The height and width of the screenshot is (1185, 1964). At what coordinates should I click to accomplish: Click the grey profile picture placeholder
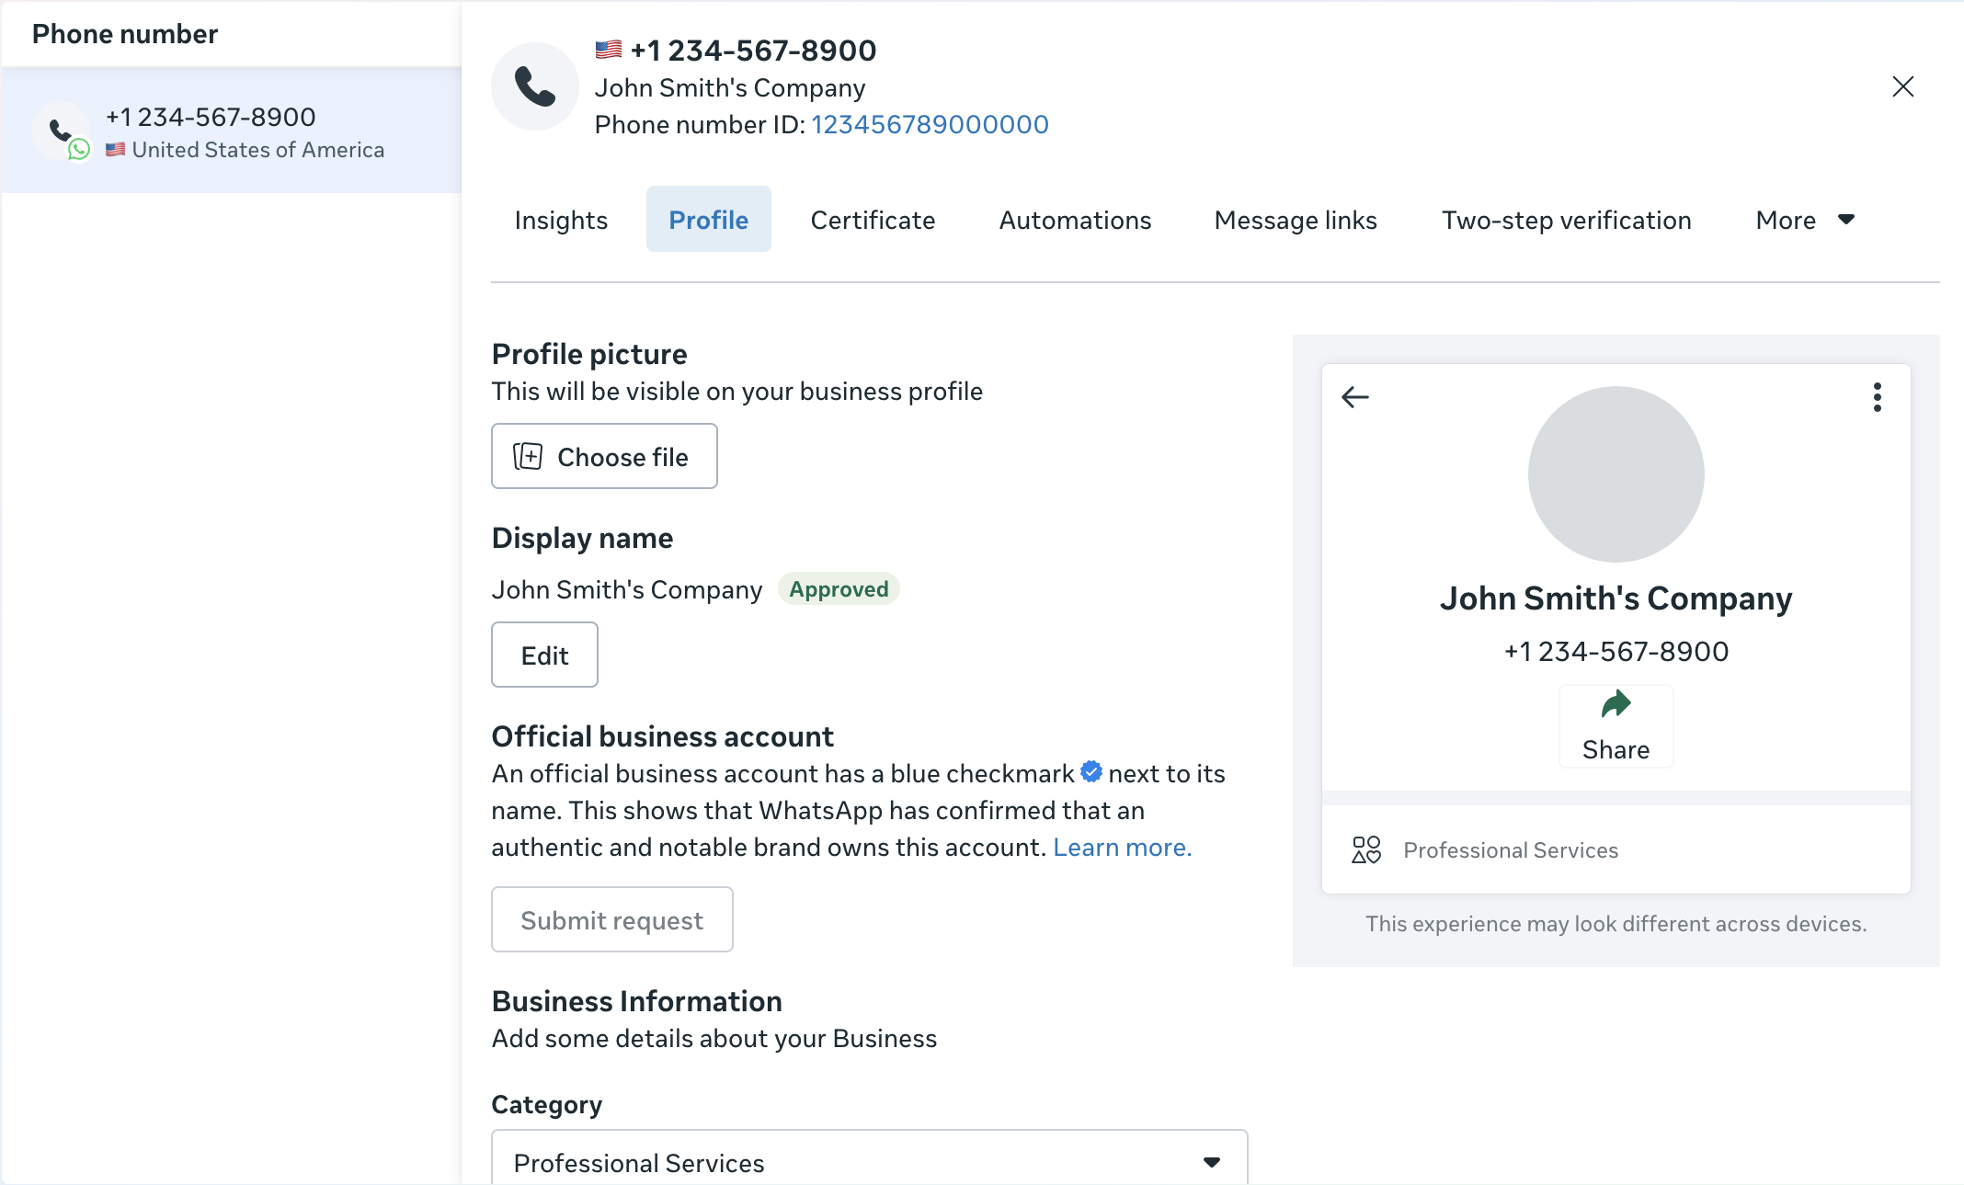click(x=1616, y=474)
